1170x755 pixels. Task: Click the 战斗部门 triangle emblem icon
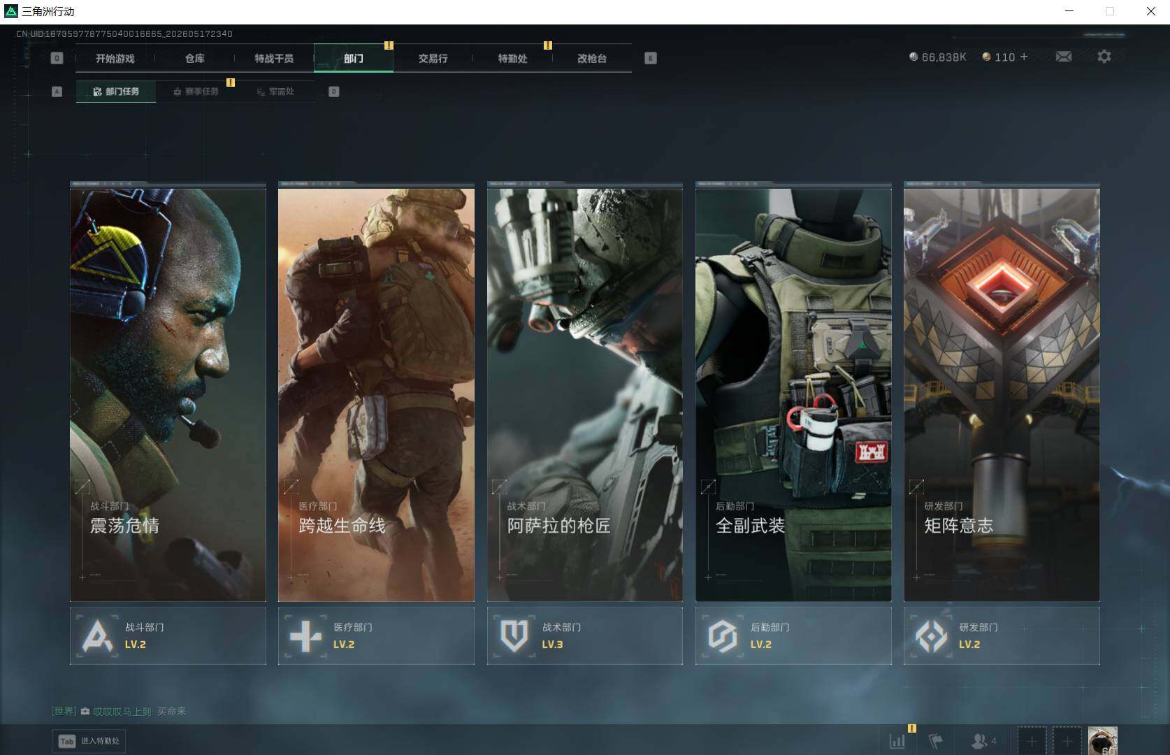point(98,635)
